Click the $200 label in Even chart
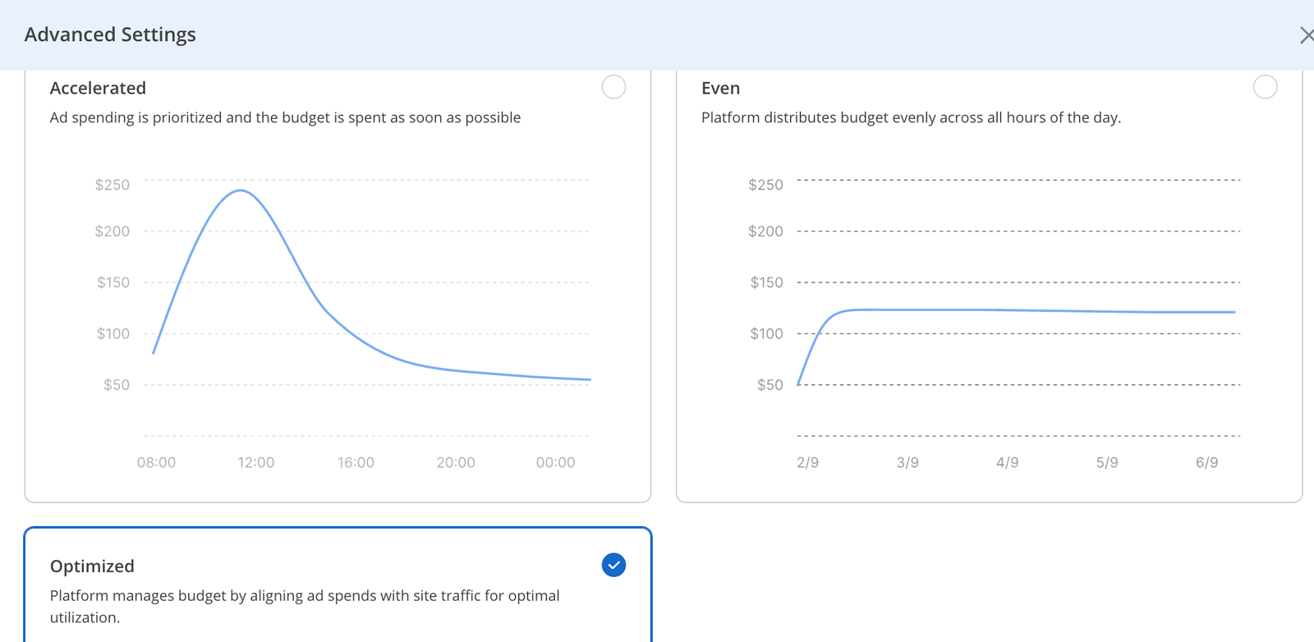Image resolution: width=1314 pixels, height=642 pixels. tap(765, 232)
